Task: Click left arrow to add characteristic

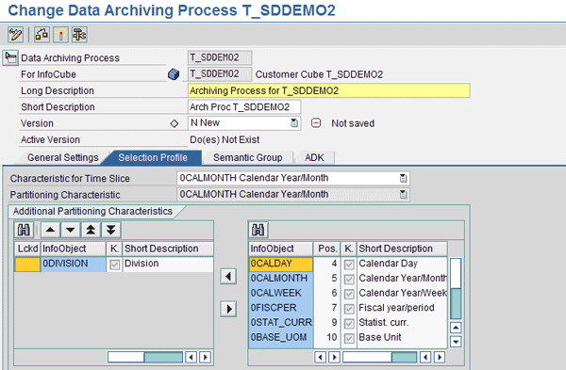Action: pyautogui.click(x=228, y=277)
